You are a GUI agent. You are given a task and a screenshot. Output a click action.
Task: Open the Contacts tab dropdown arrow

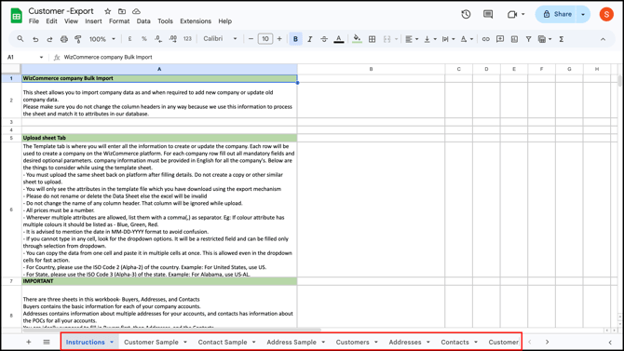pos(476,342)
